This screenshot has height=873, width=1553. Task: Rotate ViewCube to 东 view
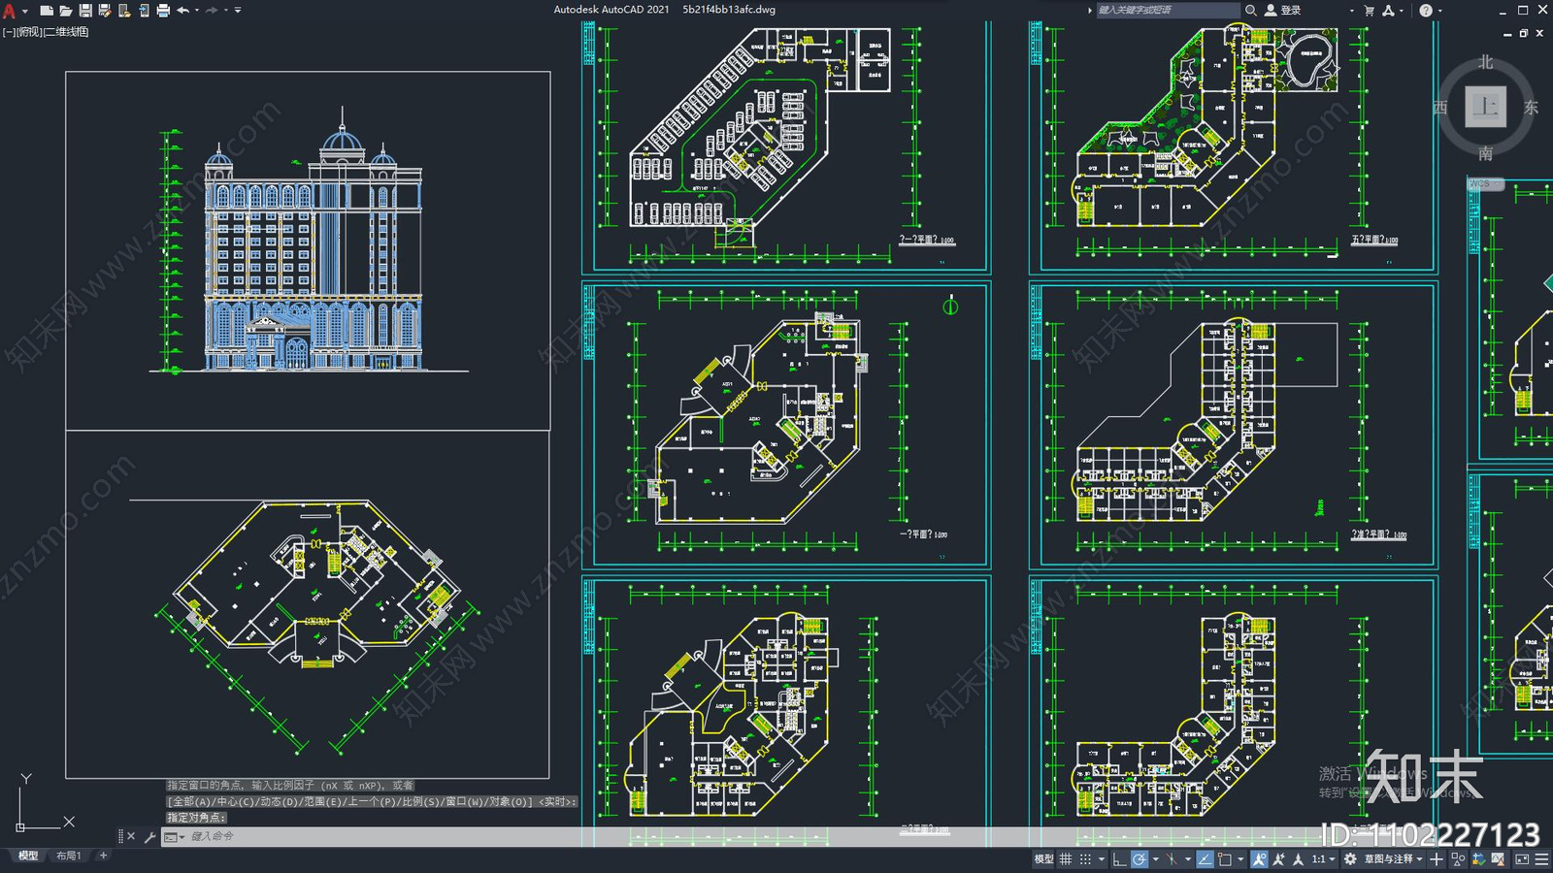click(x=1531, y=108)
